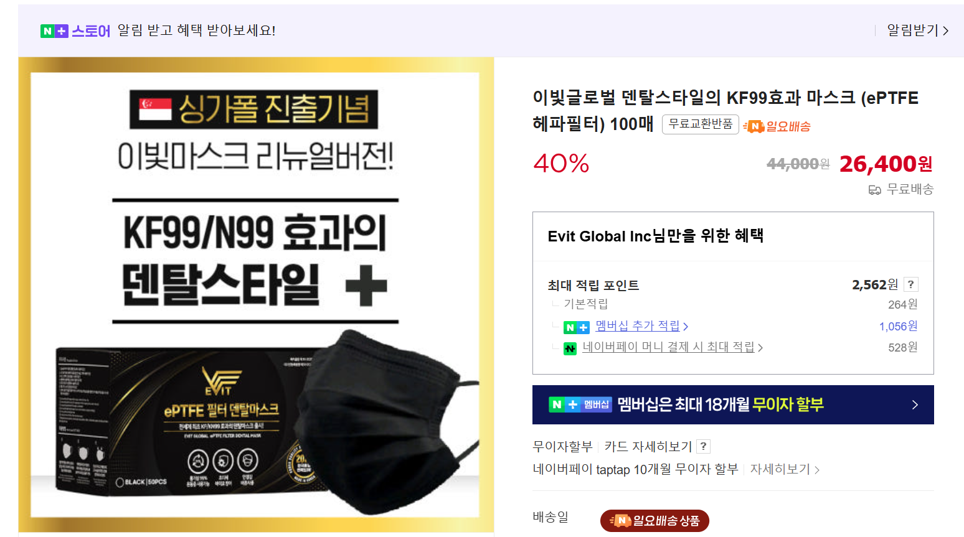Open help icon beside 카드 자세히보기
Image resolution: width=964 pixels, height=537 pixels.
[704, 446]
